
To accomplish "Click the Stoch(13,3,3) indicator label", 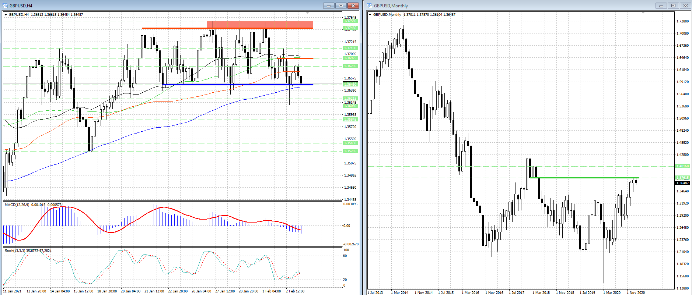I will pyautogui.click(x=15, y=250).
